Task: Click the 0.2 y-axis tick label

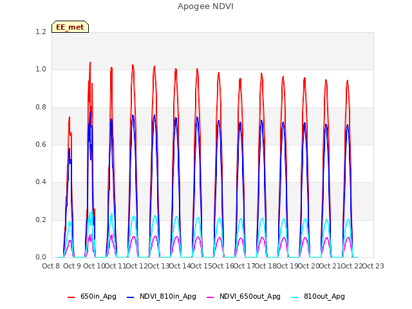Action: pyautogui.click(x=41, y=220)
